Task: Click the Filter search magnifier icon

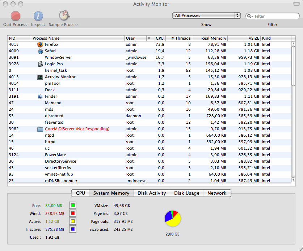Action: coord(250,16)
